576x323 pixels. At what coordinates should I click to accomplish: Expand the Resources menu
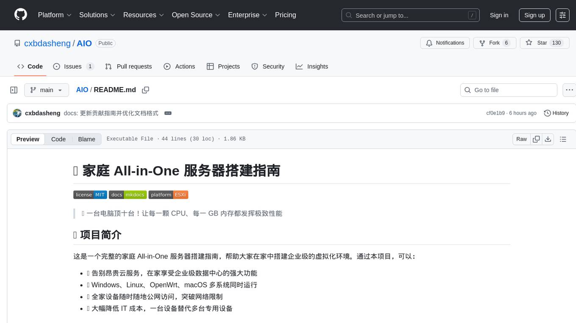click(144, 15)
